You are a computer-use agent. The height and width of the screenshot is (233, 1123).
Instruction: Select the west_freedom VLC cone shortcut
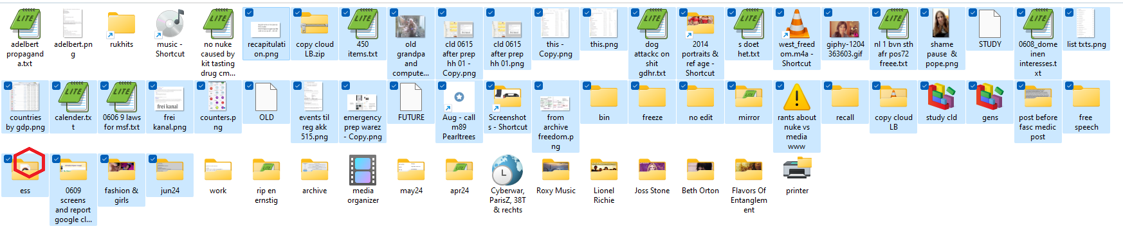coord(796,24)
